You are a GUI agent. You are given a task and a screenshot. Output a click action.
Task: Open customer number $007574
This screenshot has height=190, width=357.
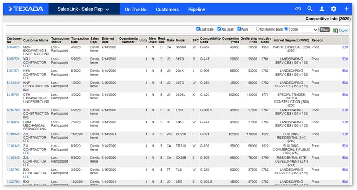13,71
